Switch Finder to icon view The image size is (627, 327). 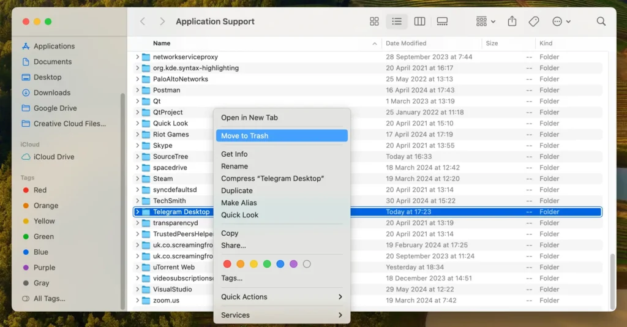[374, 21]
